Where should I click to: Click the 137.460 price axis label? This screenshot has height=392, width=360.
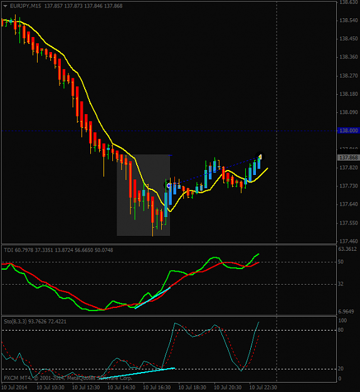click(x=349, y=241)
